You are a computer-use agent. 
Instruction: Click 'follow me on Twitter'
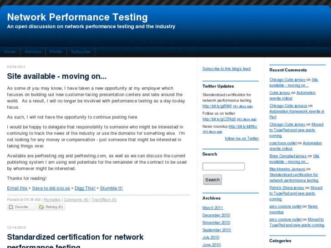(242, 138)
